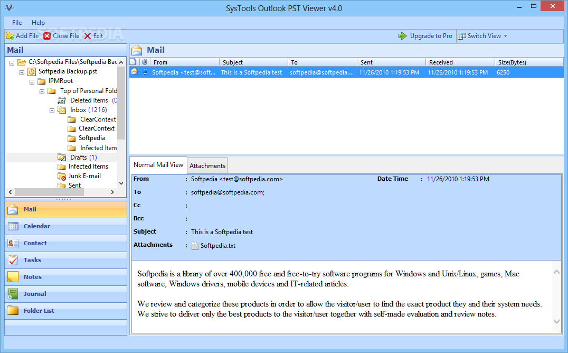The width and height of the screenshot is (568, 353).
Task: Open the Journal section in sidebar
Action: [x=34, y=294]
